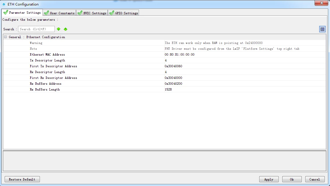Open the User Constants tab
The image size is (330, 186).
coord(59,13)
